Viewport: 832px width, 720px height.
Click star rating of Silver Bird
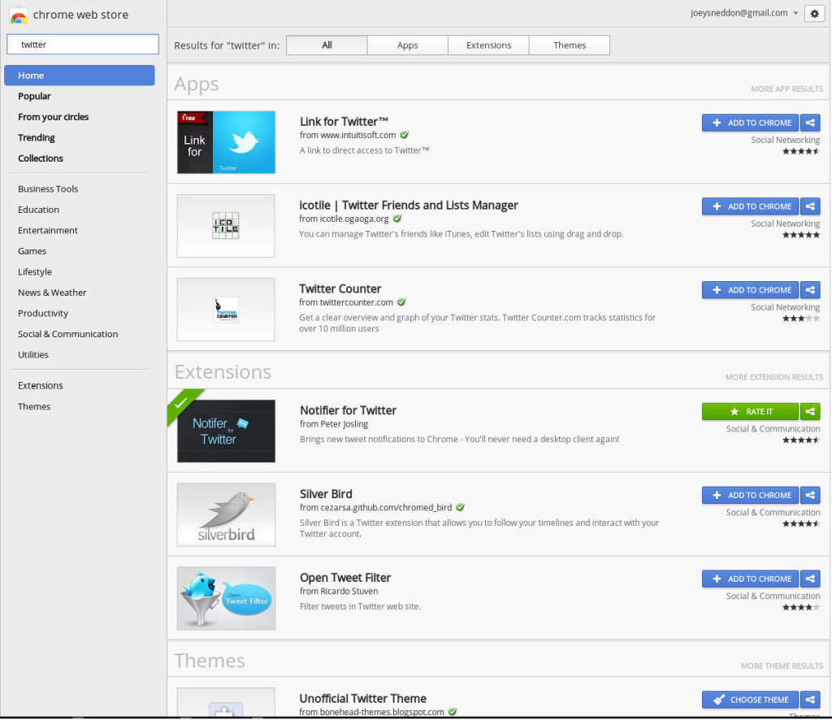click(800, 523)
